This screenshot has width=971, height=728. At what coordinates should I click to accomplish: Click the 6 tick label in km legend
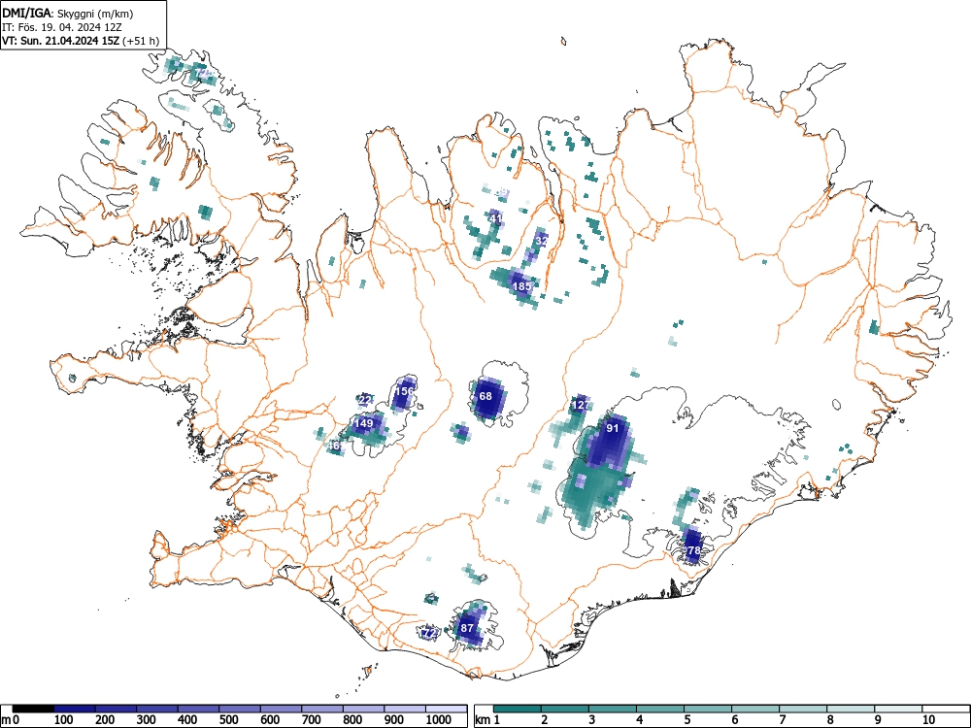tap(734, 720)
